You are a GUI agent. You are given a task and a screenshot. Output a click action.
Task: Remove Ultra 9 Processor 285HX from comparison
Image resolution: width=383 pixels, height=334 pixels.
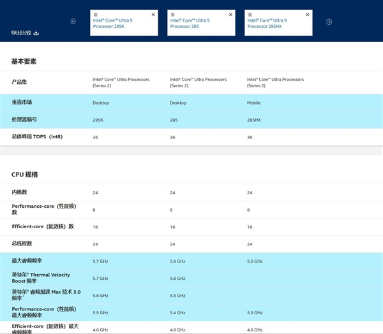(x=307, y=14)
